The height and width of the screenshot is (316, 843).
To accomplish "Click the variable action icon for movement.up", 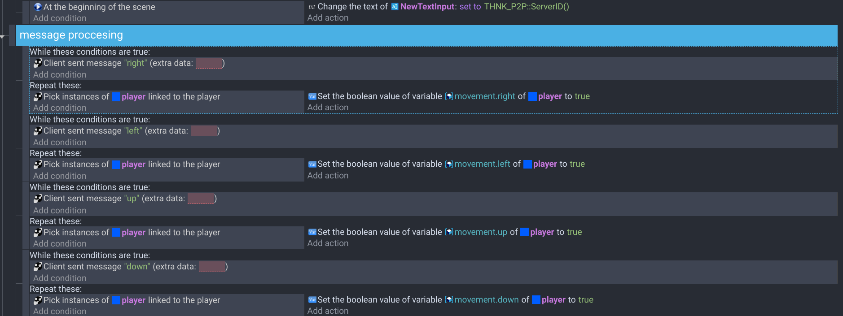I will point(312,232).
